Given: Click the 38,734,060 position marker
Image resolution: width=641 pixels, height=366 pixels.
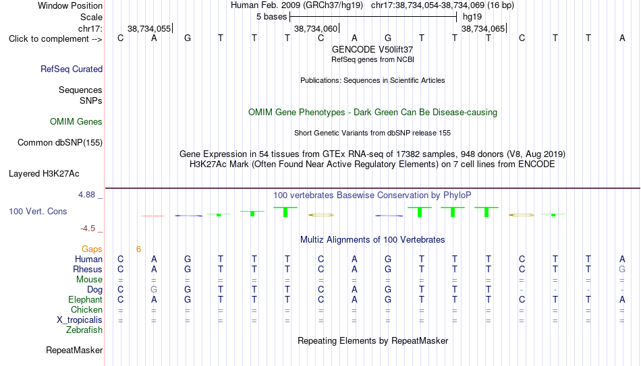Looking at the screenshot, I should (316, 28).
